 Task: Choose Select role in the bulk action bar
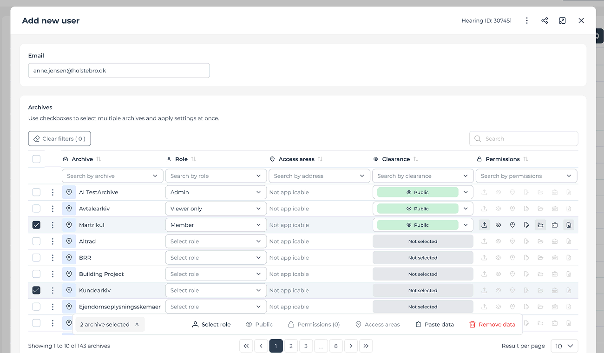click(x=211, y=324)
